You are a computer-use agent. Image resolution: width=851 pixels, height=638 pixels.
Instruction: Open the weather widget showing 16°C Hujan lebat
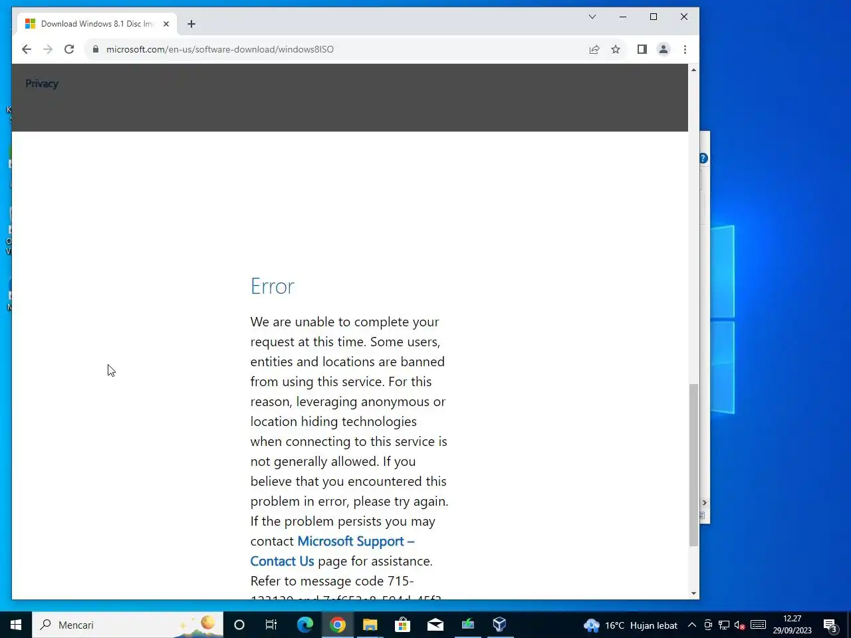point(630,625)
